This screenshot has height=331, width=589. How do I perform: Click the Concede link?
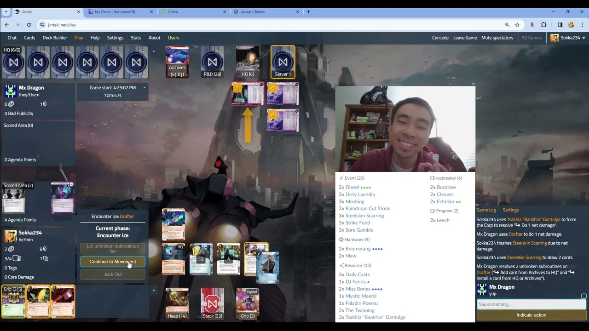tap(440, 38)
